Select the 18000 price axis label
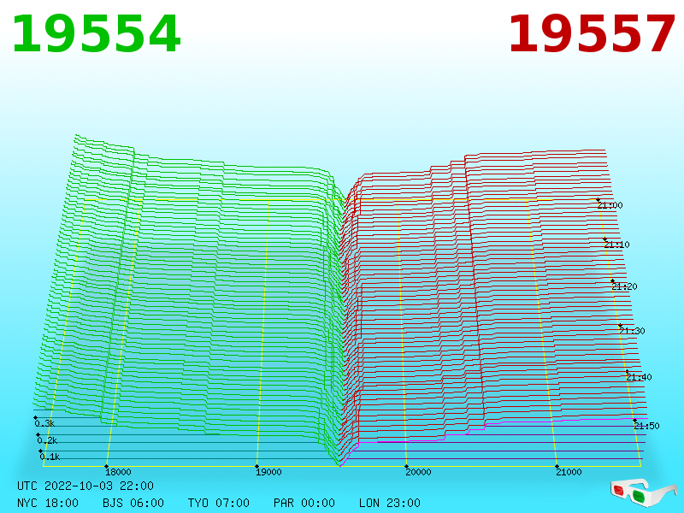This screenshot has width=684, height=513. 118,472
